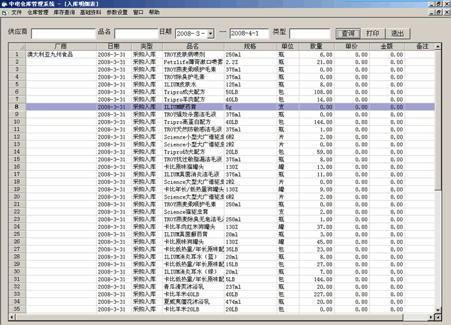Click the 打印 button
451x325 pixels.
[x=372, y=34]
